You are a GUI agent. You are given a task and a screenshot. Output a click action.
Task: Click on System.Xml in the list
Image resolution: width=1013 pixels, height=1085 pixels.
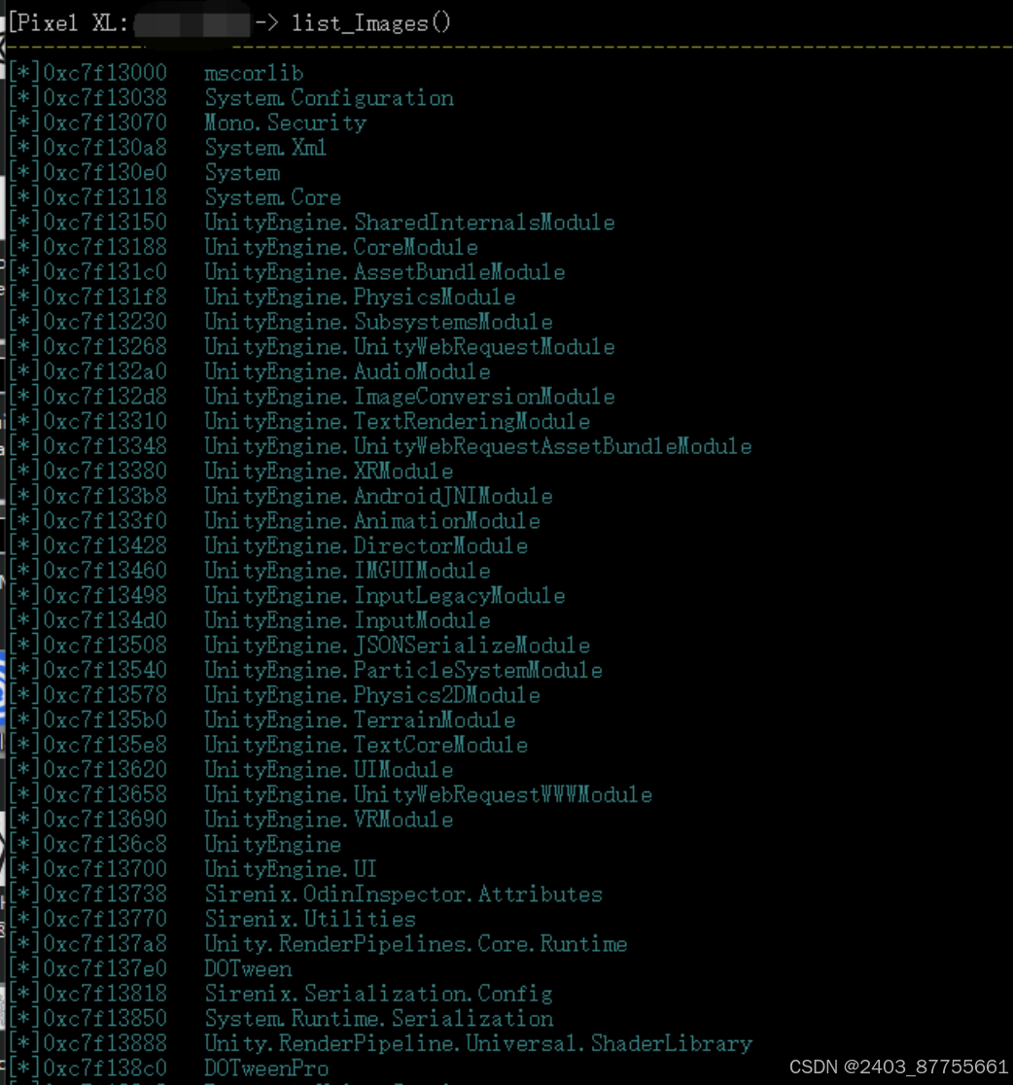pos(265,148)
